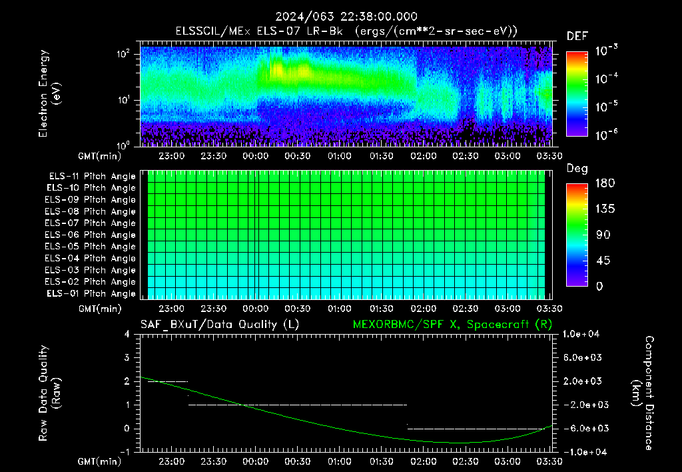Image resolution: width=682 pixels, height=472 pixels.
Task: Click the Deg legend title
Action: [577, 169]
